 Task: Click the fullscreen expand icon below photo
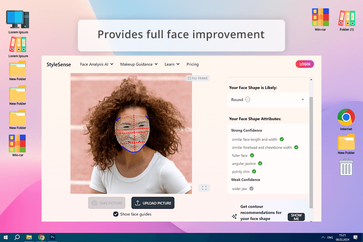pos(204,188)
